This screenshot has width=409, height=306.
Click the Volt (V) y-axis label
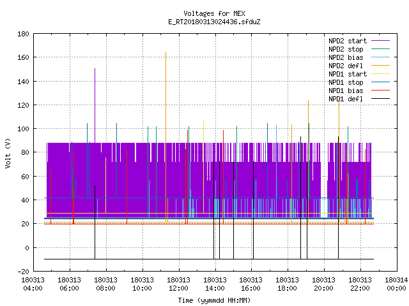click(8, 153)
